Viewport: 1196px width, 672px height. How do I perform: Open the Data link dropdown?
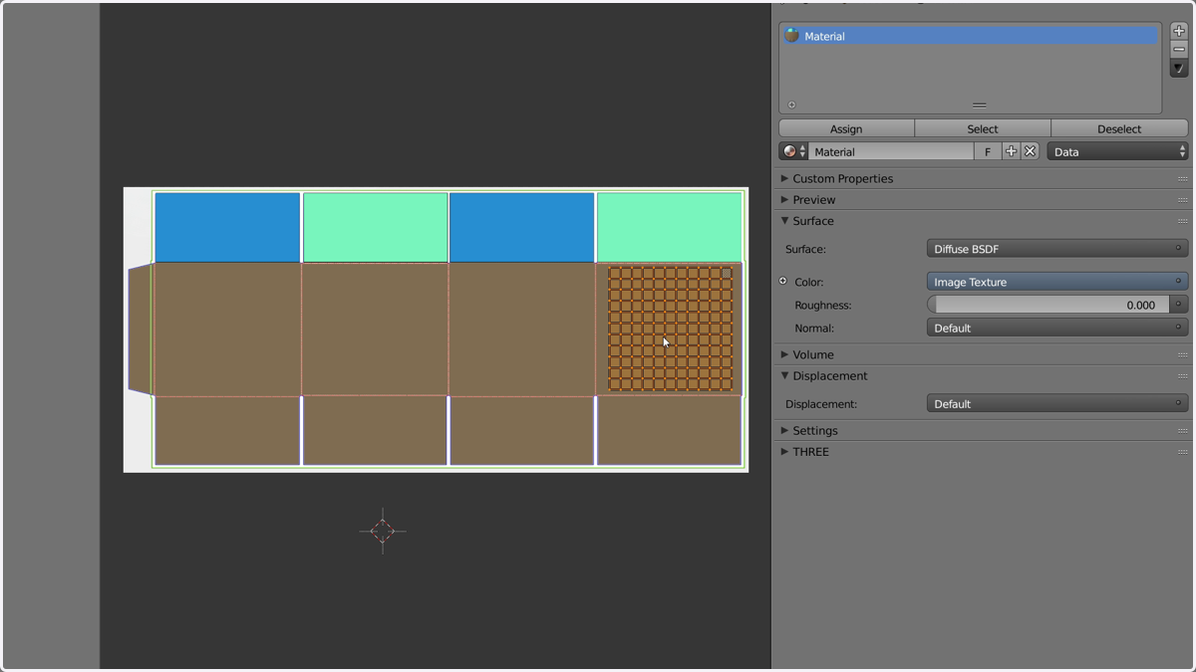(x=1117, y=151)
